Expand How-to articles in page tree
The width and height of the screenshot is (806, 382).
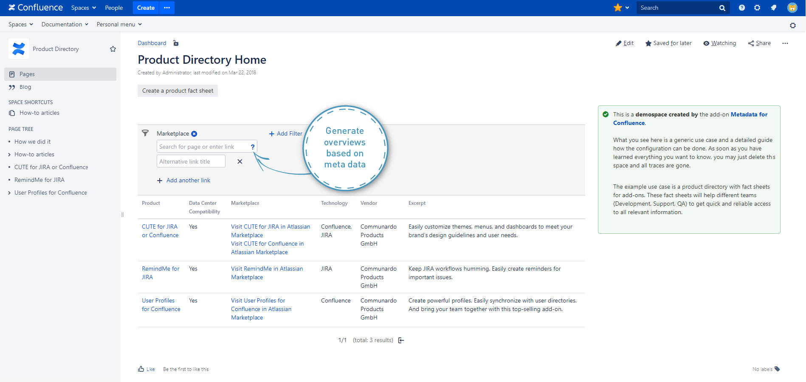9,155
